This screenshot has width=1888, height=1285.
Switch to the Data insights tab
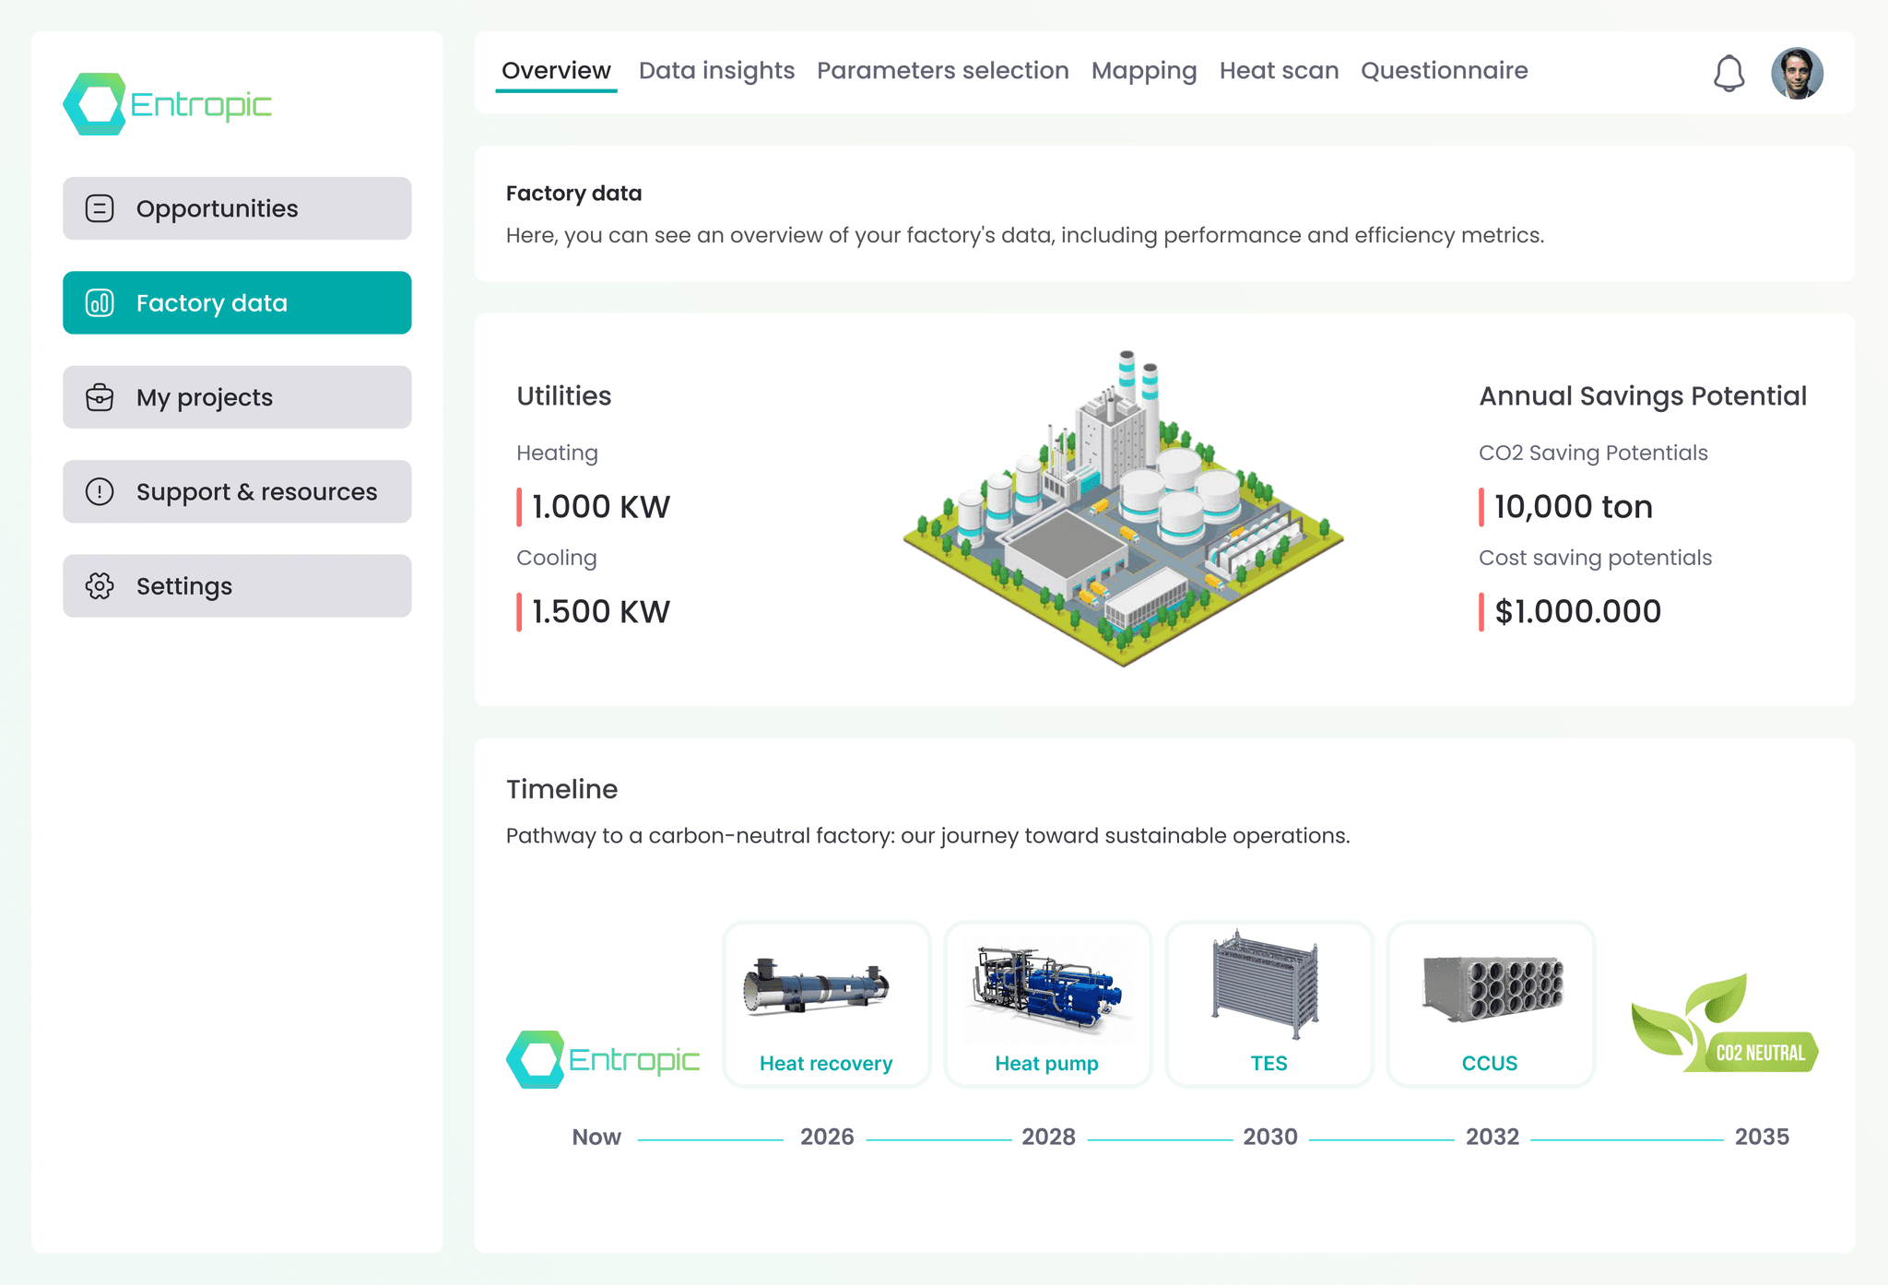pyautogui.click(x=716, y=71)
